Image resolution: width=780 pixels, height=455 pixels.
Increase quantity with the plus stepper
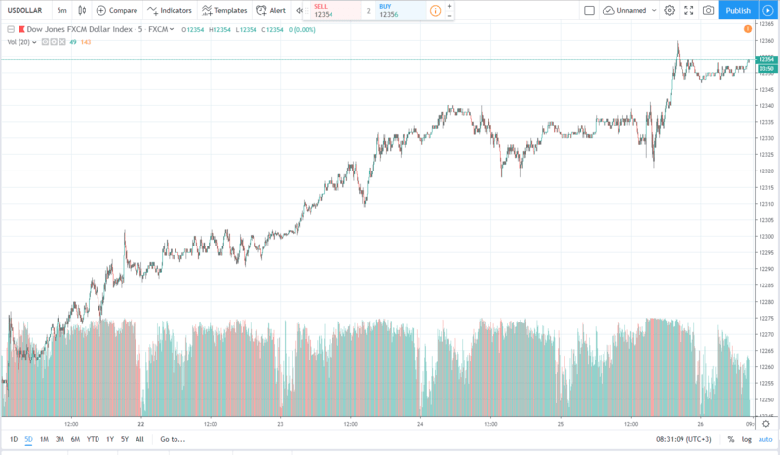pyautogui.click(x=449, y=6)
